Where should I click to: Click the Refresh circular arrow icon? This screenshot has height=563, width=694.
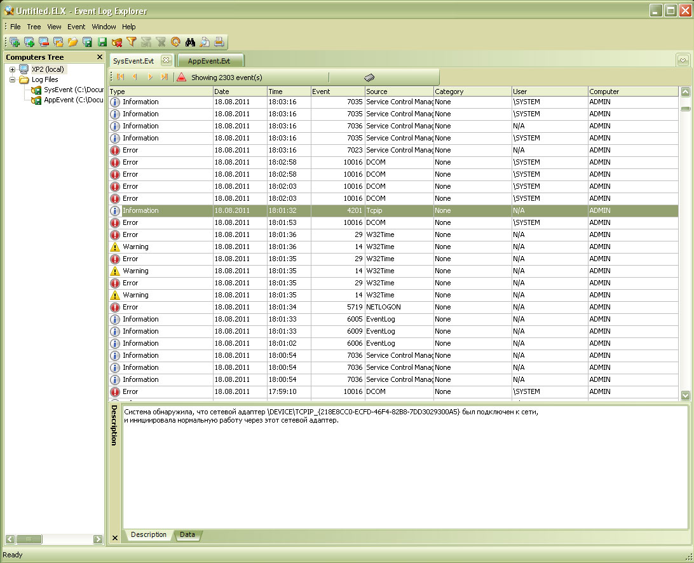175,43
